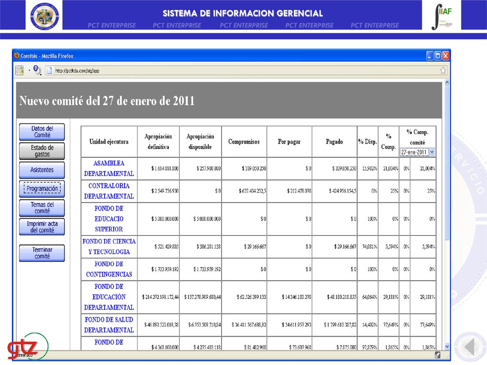Click the value $ 386.281.138
Viewport: 487px width, 365px height.
208,247
